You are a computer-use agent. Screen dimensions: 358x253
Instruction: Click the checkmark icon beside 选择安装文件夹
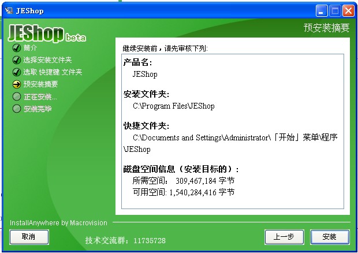point(17,60)
